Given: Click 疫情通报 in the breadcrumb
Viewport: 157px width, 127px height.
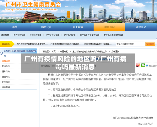Looking at the screenshot, I should click(115, 51).
